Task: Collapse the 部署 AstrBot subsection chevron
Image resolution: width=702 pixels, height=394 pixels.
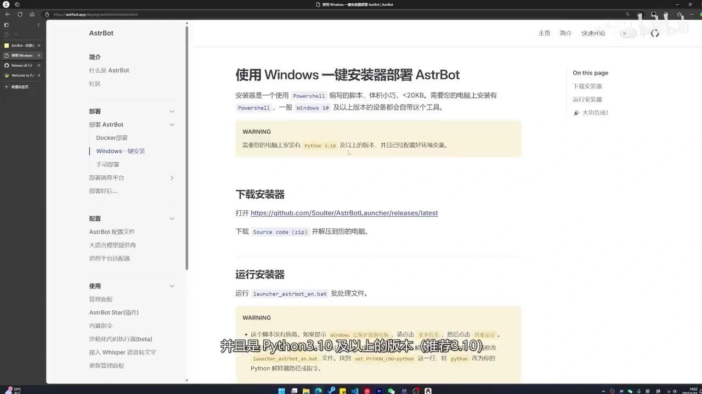Action: point(172,125)
